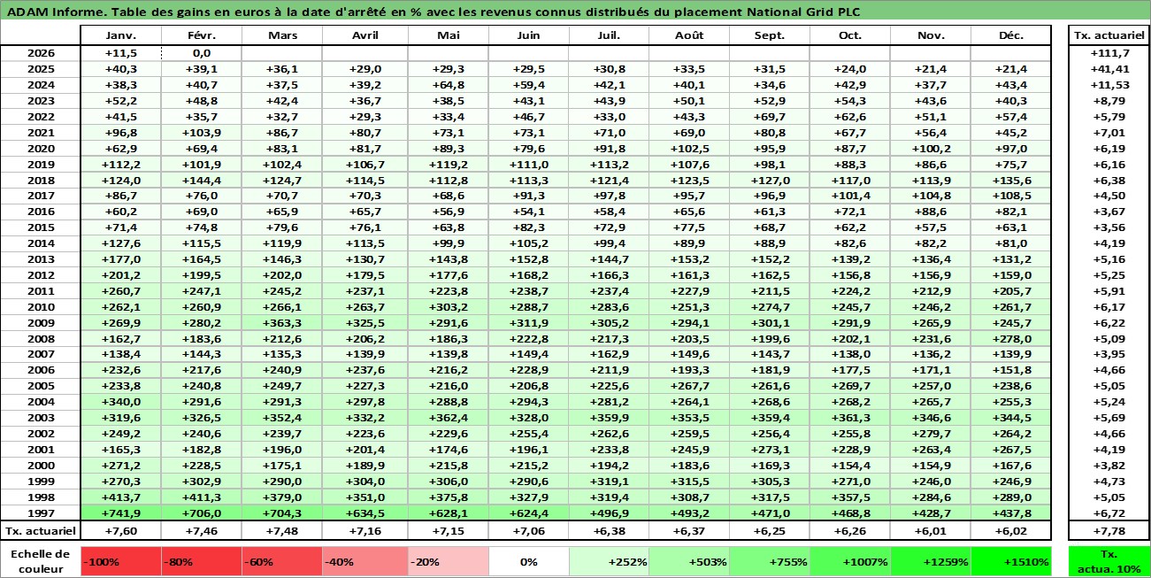This screenshot has width=1151, height=578.
Task: Select the +154,4 cell for Oct. 2000
Action: tap(849, 466)
